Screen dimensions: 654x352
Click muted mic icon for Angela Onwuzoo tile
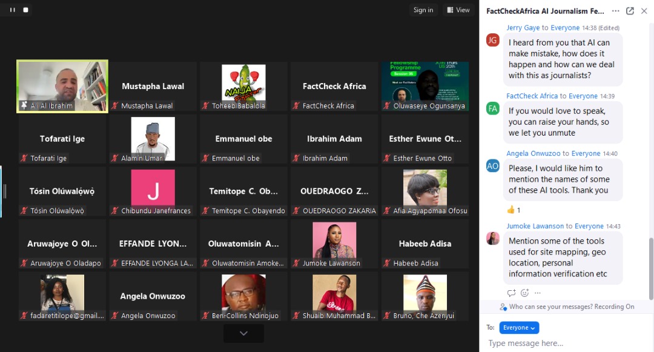115,316
